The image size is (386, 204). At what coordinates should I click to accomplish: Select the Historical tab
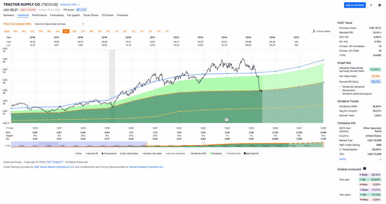coord(23,15)
